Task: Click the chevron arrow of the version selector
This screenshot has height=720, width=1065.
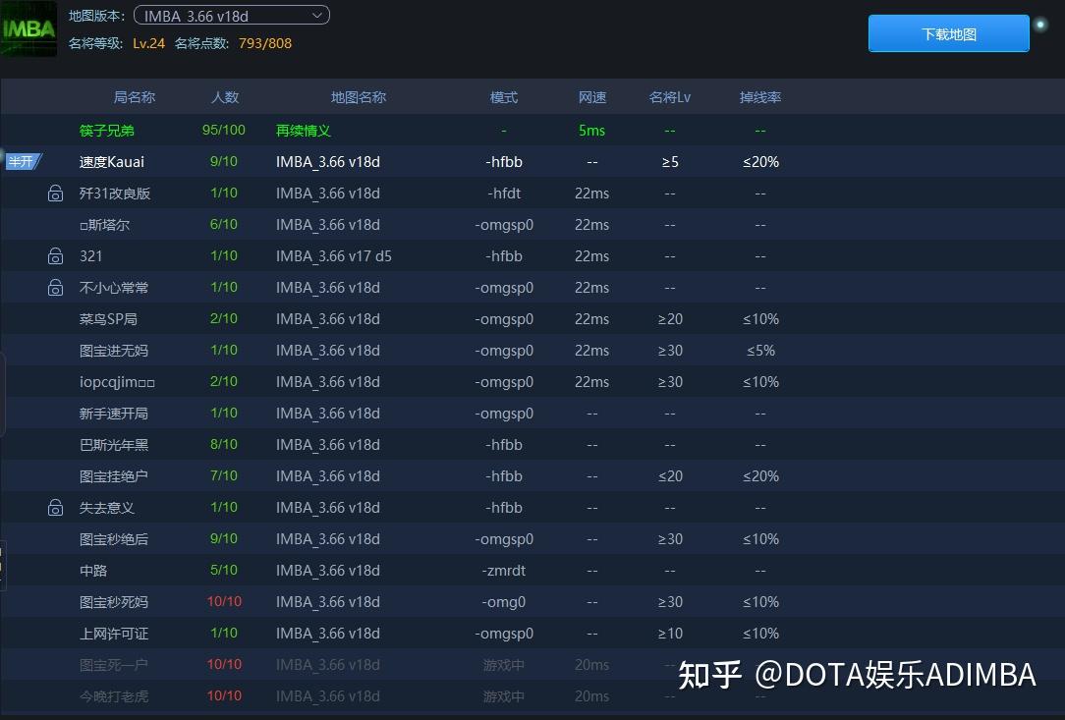Action: [x=315, y=15]
